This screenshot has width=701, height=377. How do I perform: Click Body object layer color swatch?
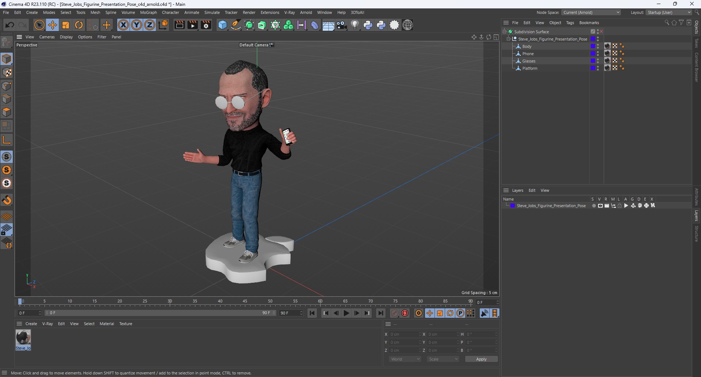pos(593,46)
